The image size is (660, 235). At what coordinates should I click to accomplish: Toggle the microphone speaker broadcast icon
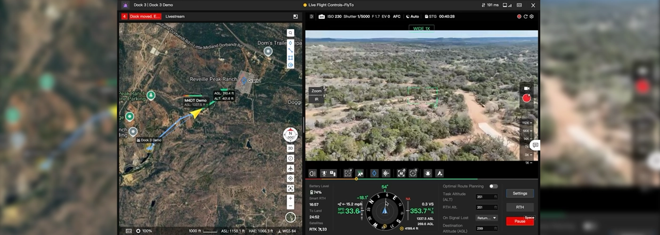coord(325,173)
